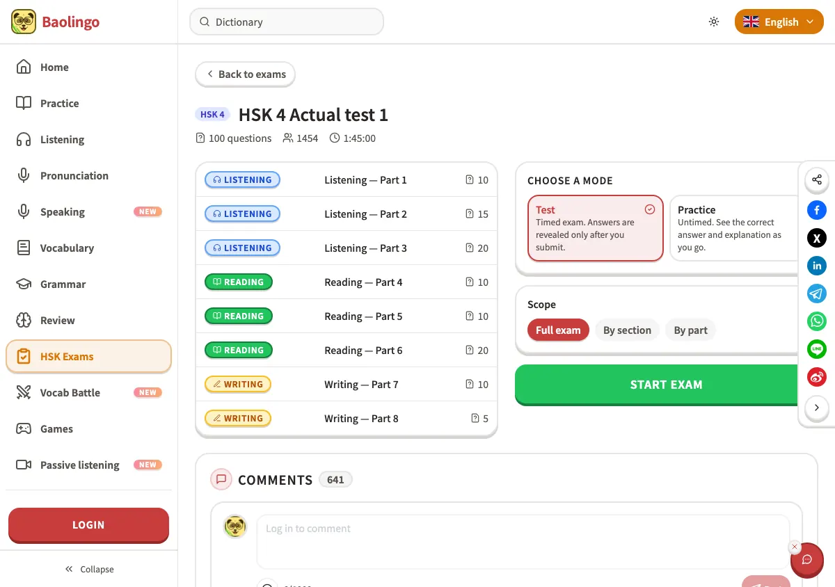Expand the share panel chevron
Screen dimensions: 835x587
[817, 408]
